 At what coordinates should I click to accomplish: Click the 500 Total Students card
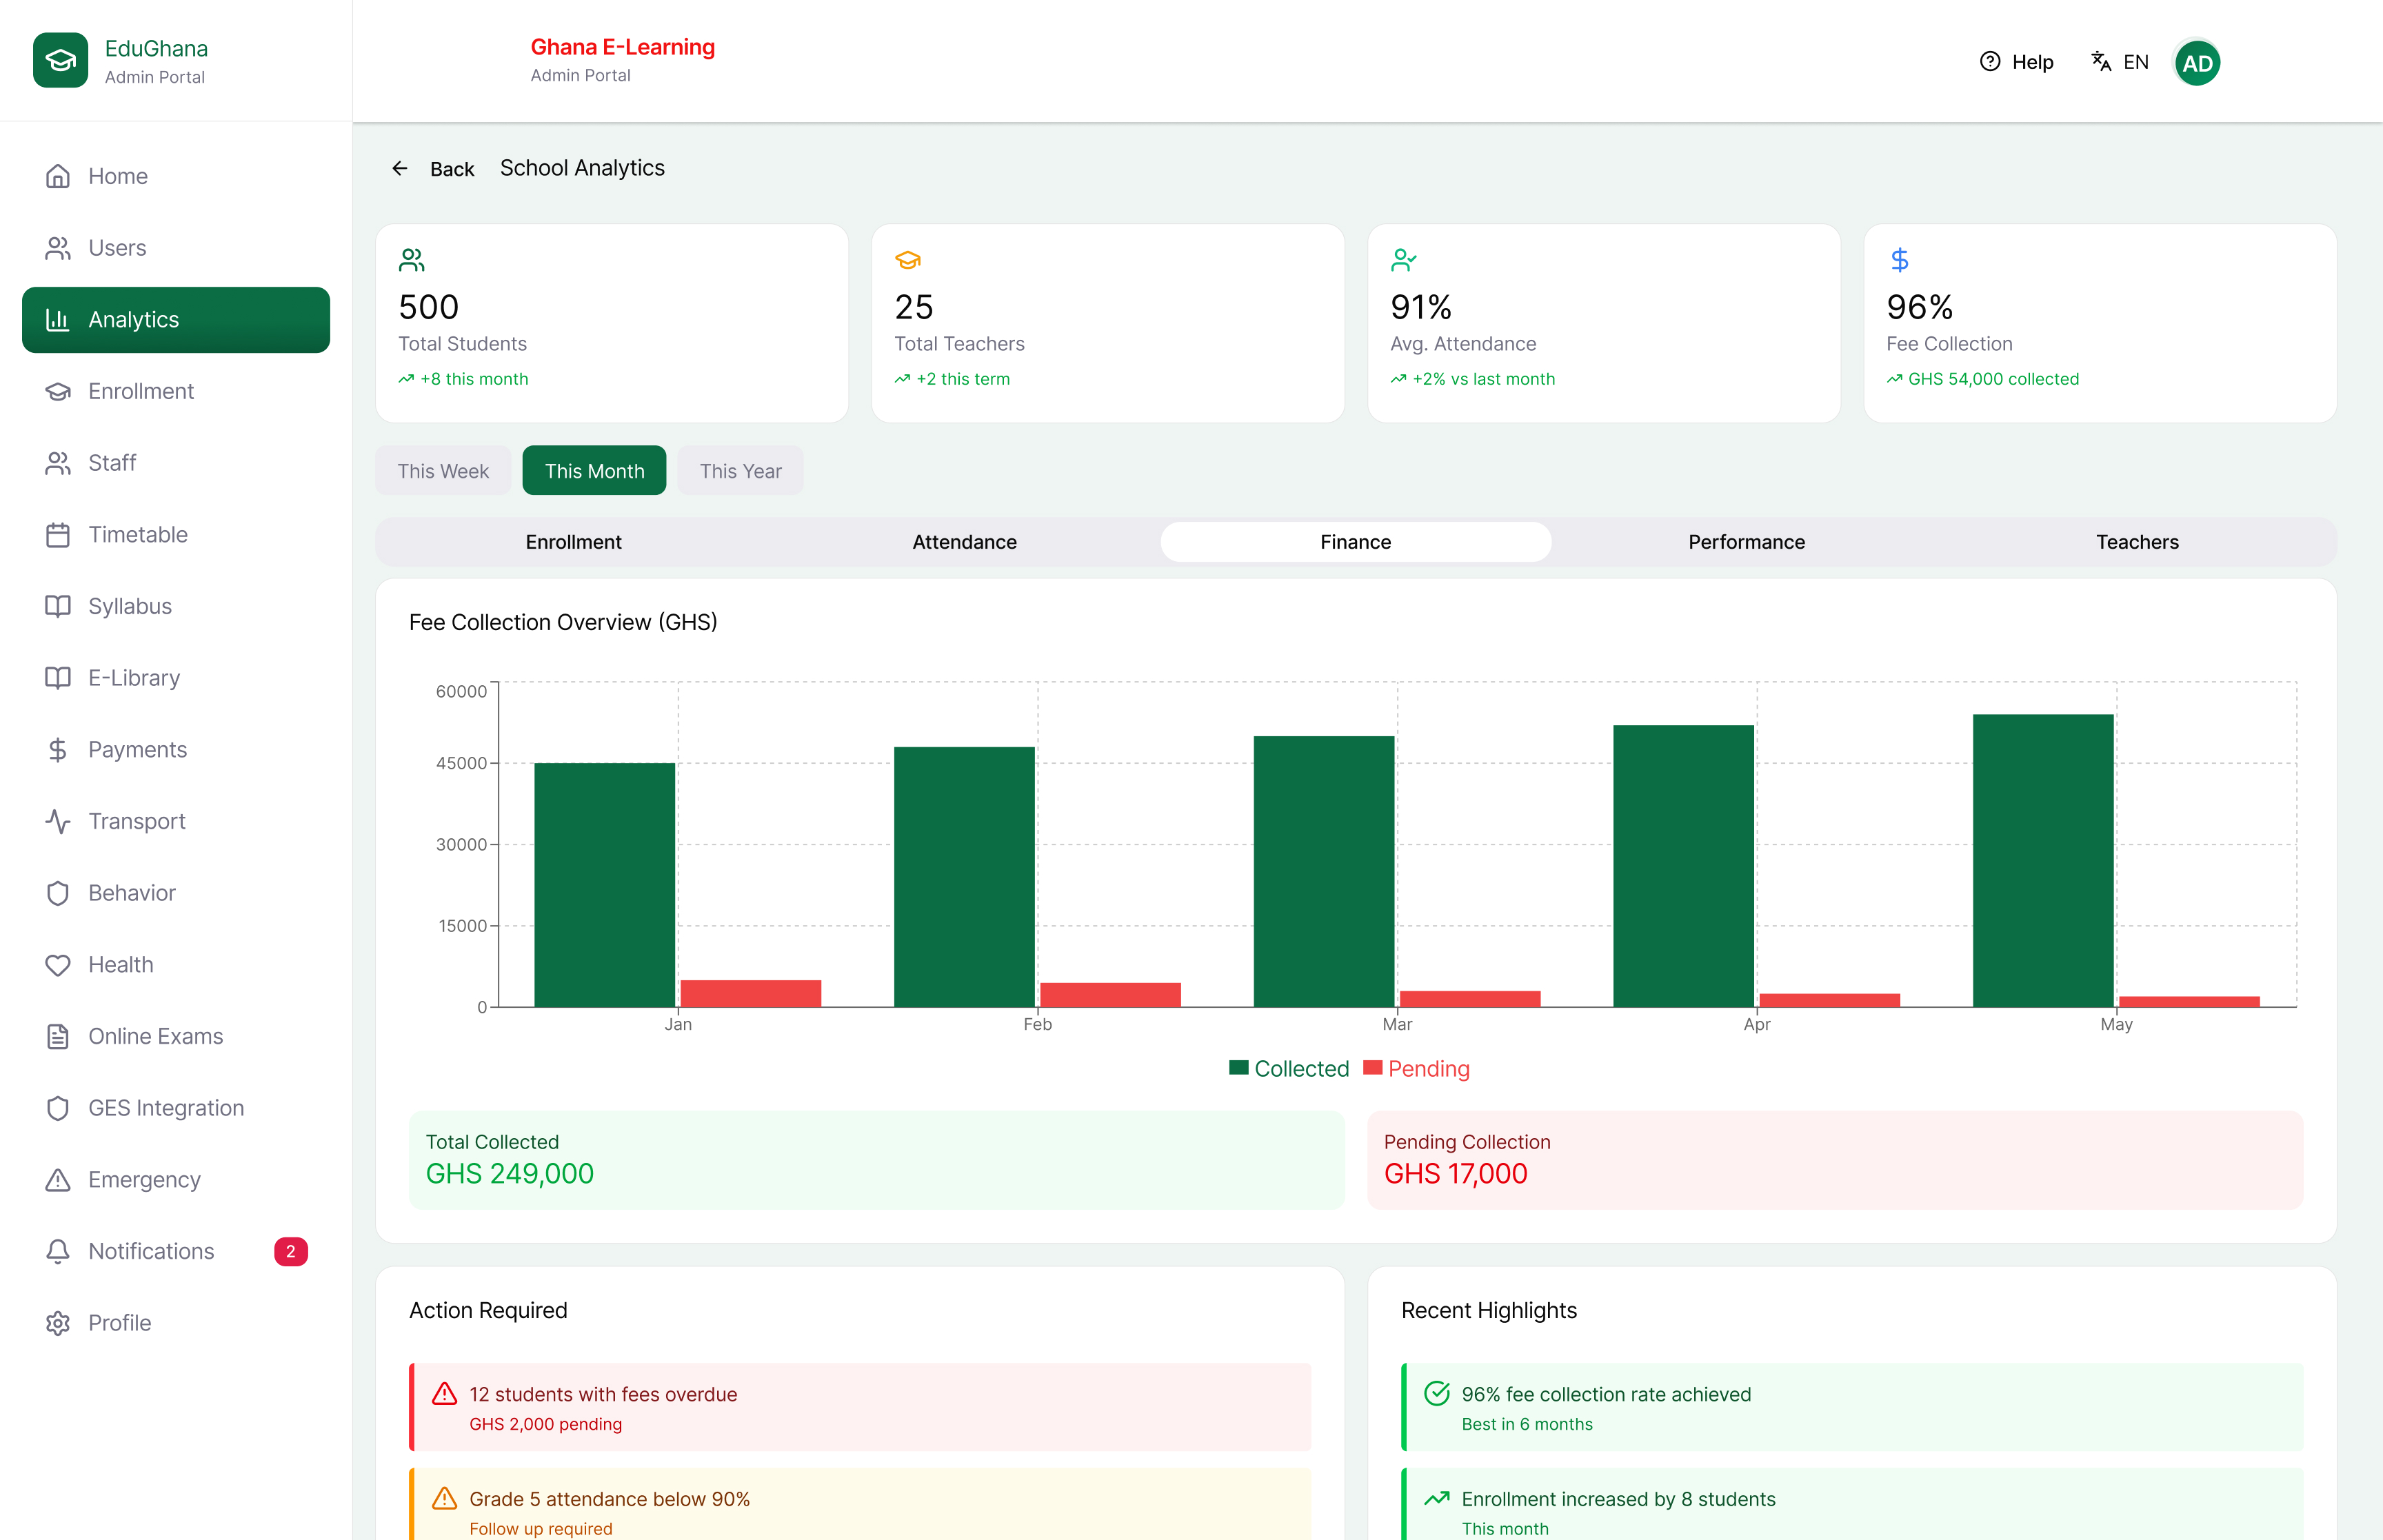pyautogui.click(x=612, y=323)
